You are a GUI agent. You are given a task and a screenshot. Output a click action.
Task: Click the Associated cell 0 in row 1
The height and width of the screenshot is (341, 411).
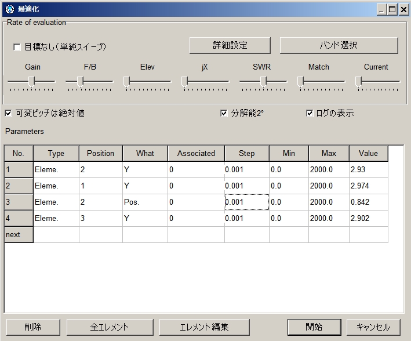coord(196,170)
